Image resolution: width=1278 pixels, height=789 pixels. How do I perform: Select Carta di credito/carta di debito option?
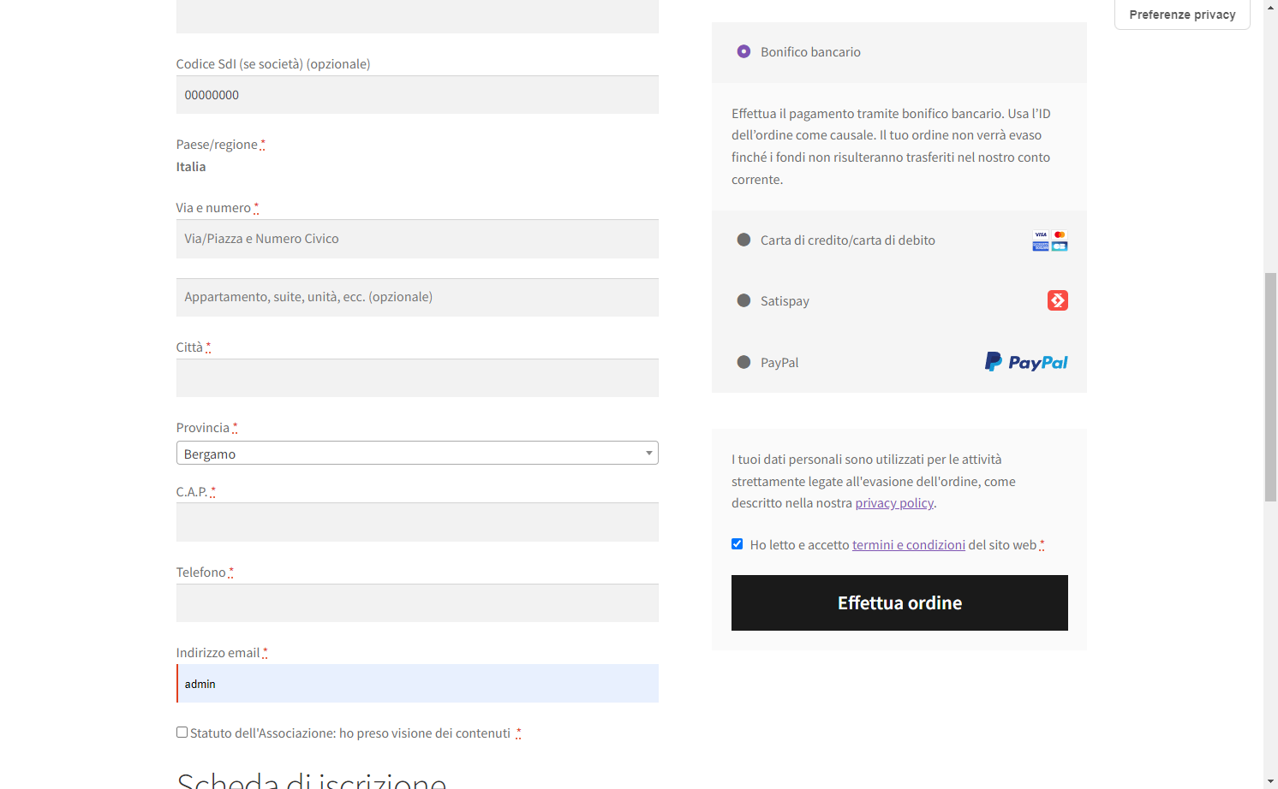tap(744, 240)
